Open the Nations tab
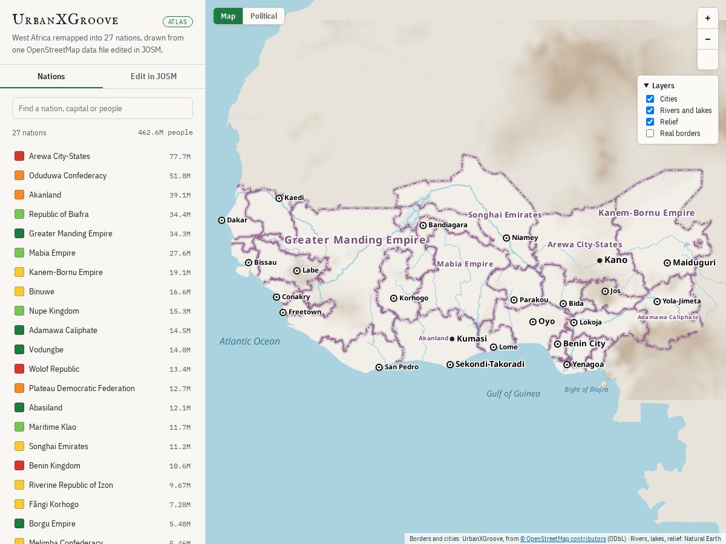Screen dimensions: 726x544 pos(51,76)
